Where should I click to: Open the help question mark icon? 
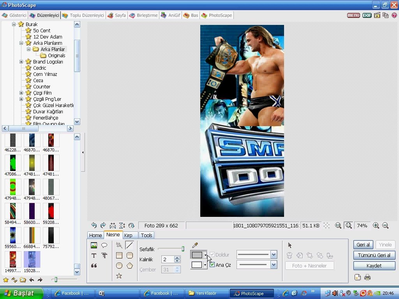394,15
